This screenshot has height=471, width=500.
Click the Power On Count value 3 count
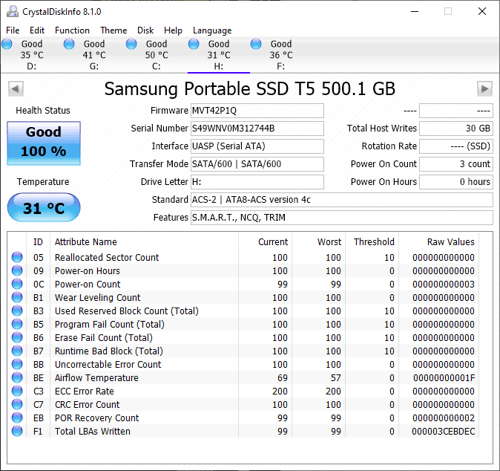456,164
